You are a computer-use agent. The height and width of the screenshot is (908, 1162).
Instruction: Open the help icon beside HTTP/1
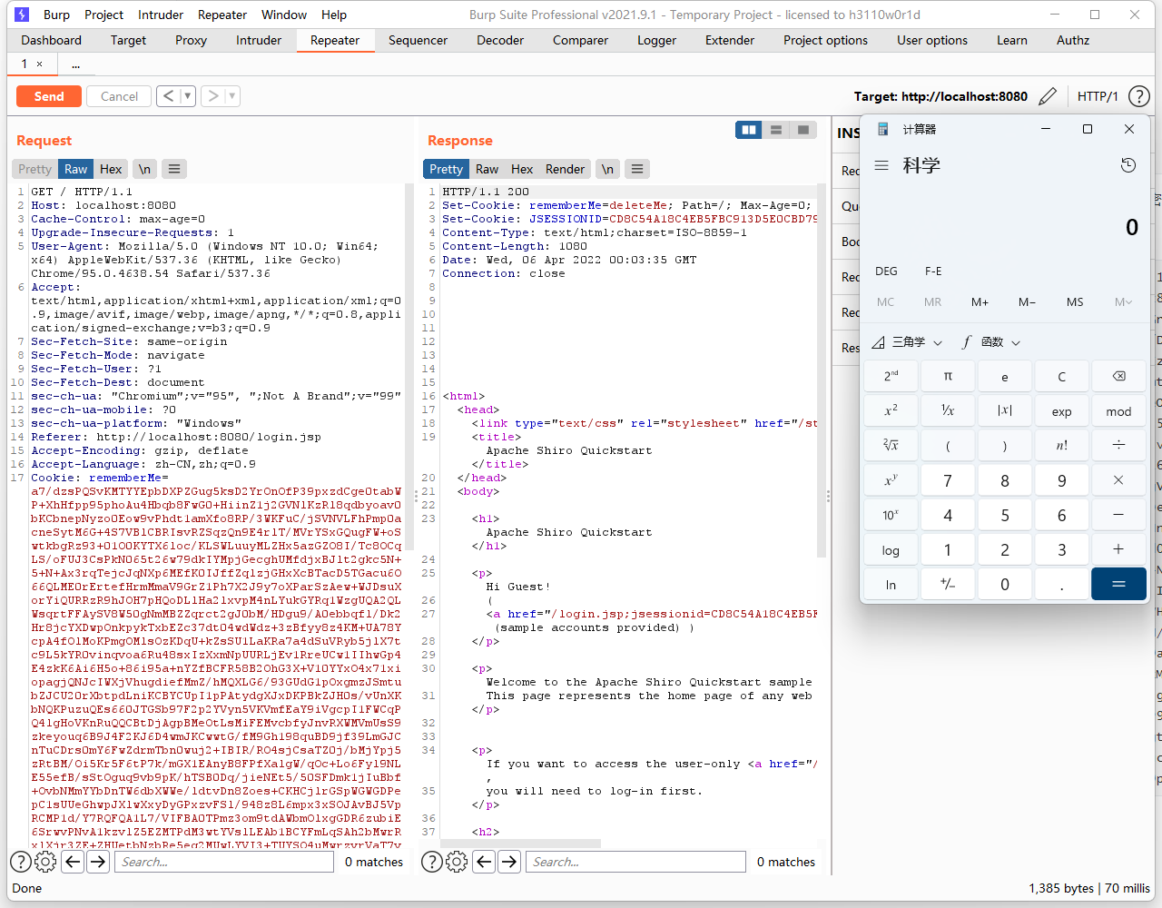coord(1138,96)
